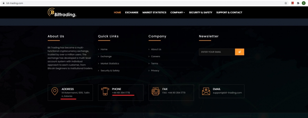Open the red browser extension icon

click(293, 3)
